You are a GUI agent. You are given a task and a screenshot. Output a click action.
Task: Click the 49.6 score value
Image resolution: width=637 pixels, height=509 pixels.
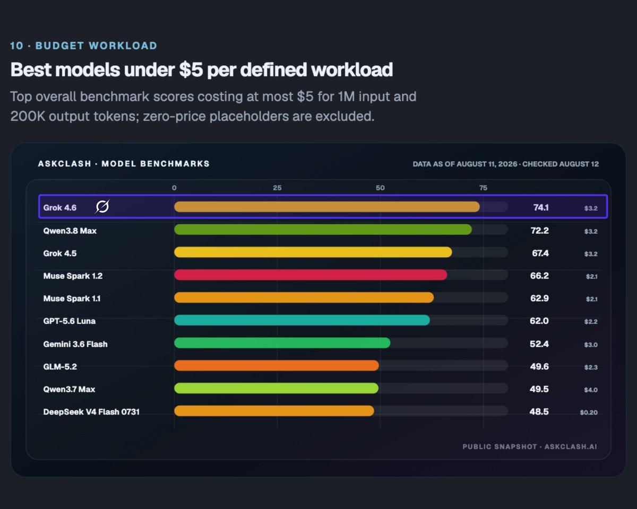click(540, 366)
